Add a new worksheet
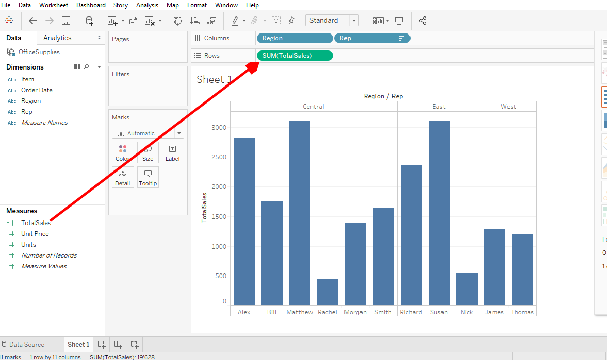 pyautogui.click(x=102, y=345)
